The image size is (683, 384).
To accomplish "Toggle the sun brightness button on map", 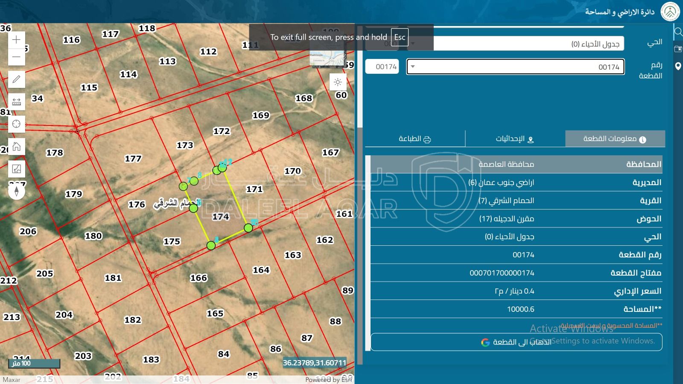I will coord(338,82).
